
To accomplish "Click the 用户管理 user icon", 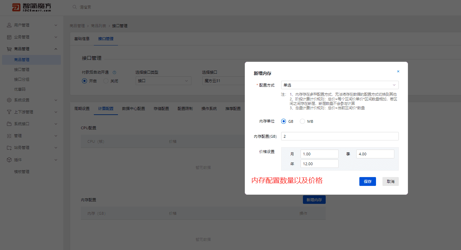I will tap(9, 25).
